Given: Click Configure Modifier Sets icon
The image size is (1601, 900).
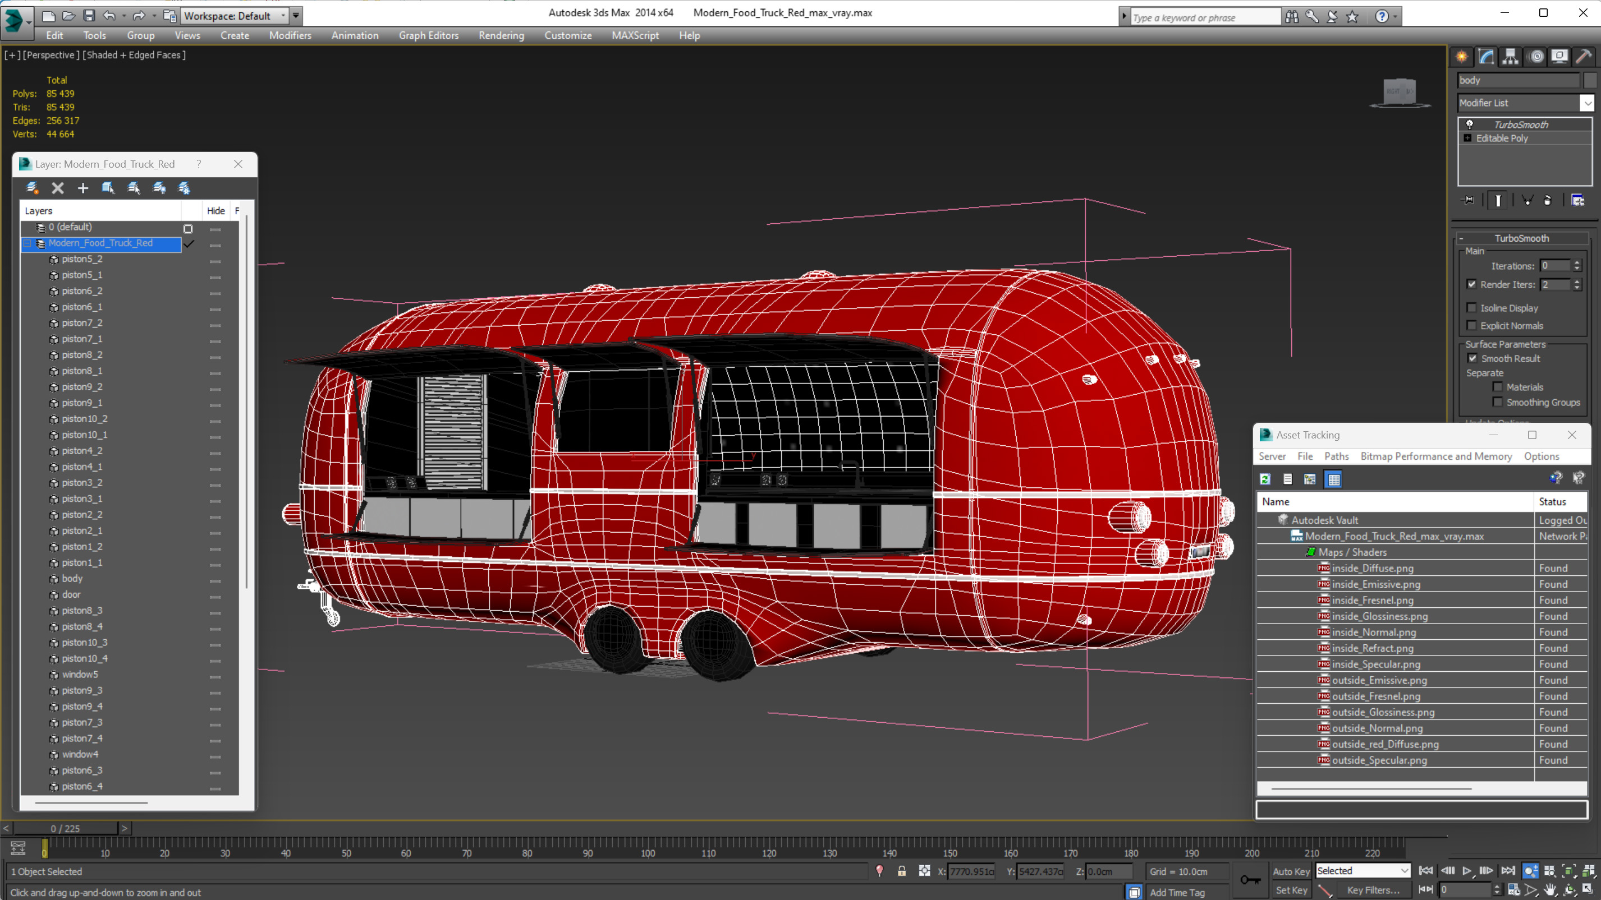Looking at the screenshot, I should point(1577,200).
